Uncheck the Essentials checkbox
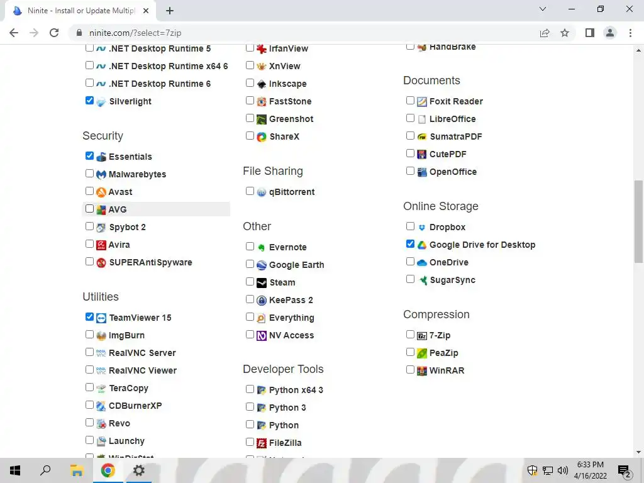This screenshot has height=483, width=644. pos(89,156)
